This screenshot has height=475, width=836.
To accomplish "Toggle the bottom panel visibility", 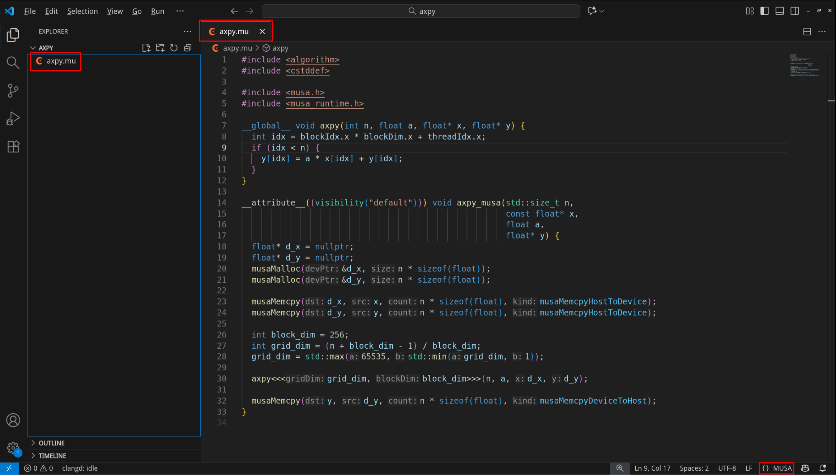I will (780, 11).
